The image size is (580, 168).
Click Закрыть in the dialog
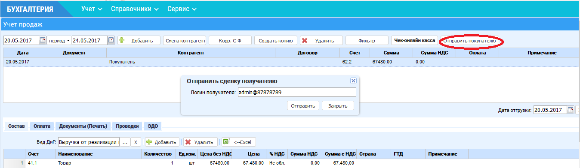[338, 105]
